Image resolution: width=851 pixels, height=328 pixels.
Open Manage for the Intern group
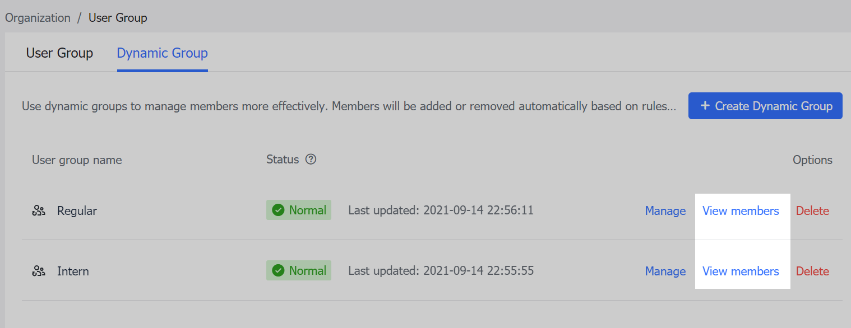[665, 271]
